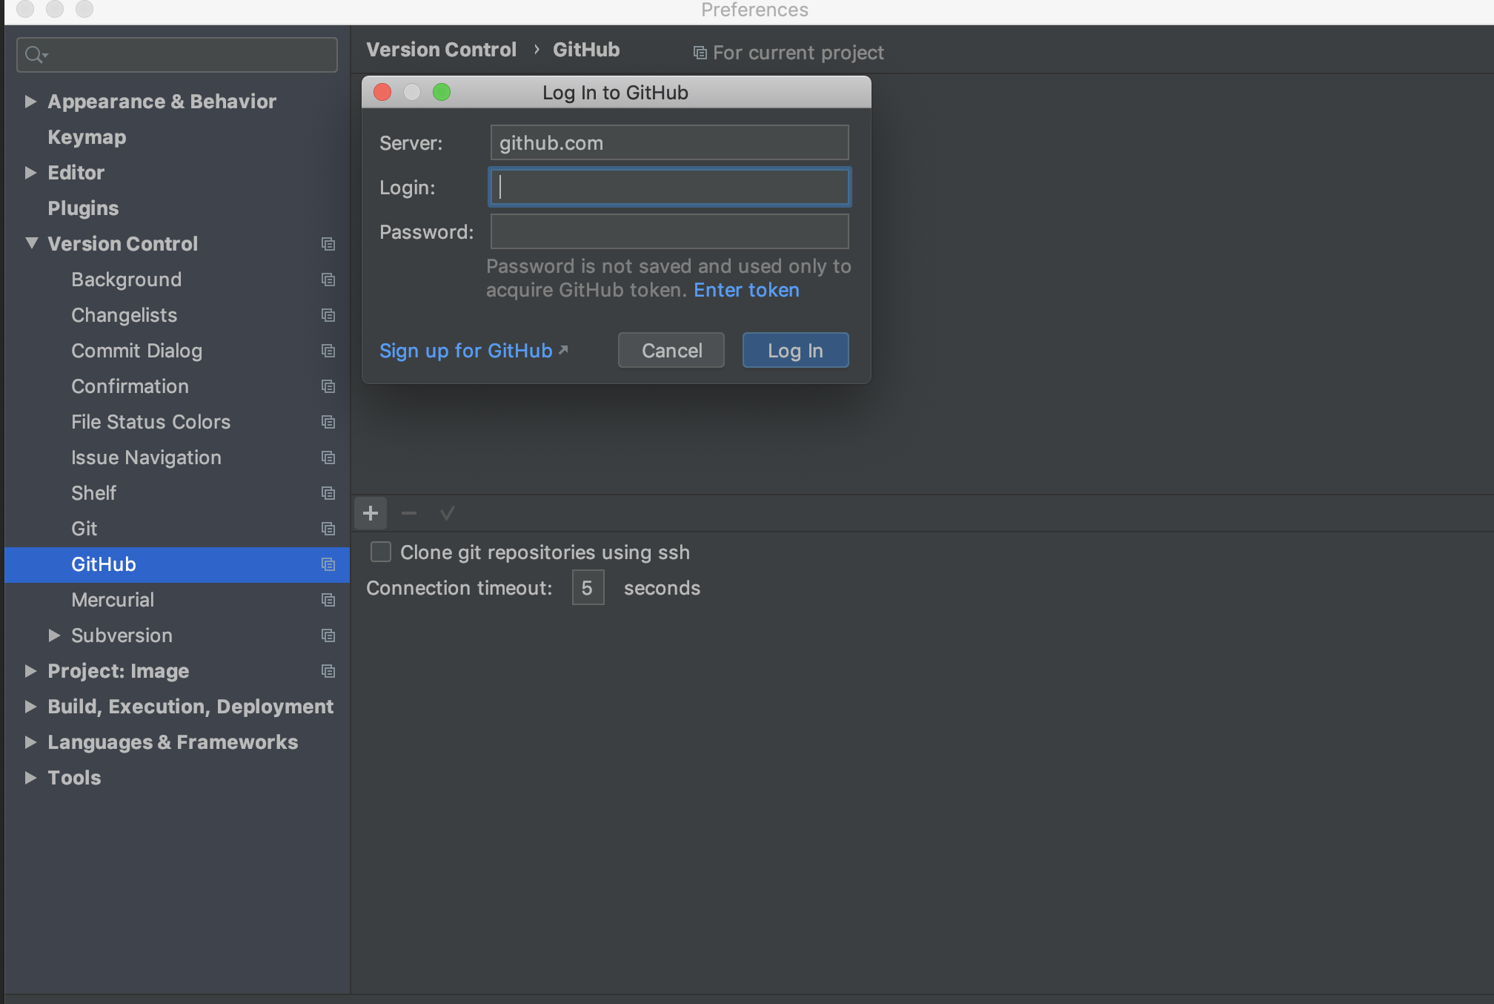Viewport: 1494px width, 1004px height.
Task: Click the add account icon in toolbar
Action: [x=372, y=513]
